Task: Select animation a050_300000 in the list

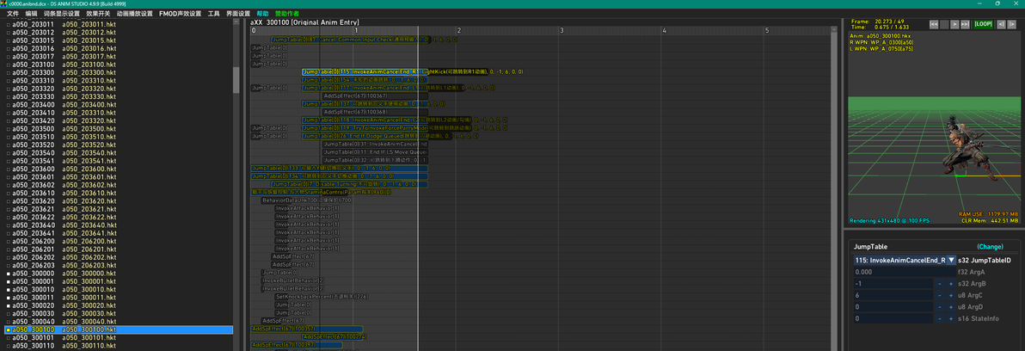Action: [x=118, y=274]
